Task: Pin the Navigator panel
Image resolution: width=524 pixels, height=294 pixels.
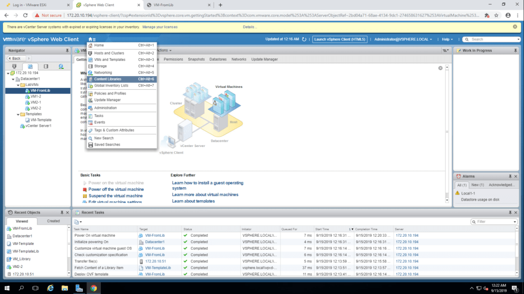Action: coord(67,51)
